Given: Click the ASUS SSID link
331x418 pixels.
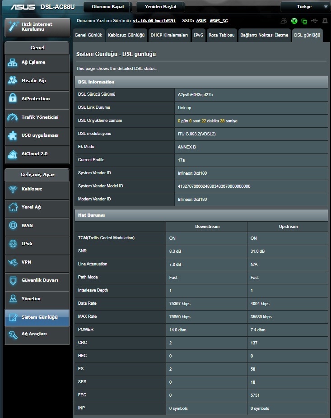Looking at the screenshot, I should (201, 21).
